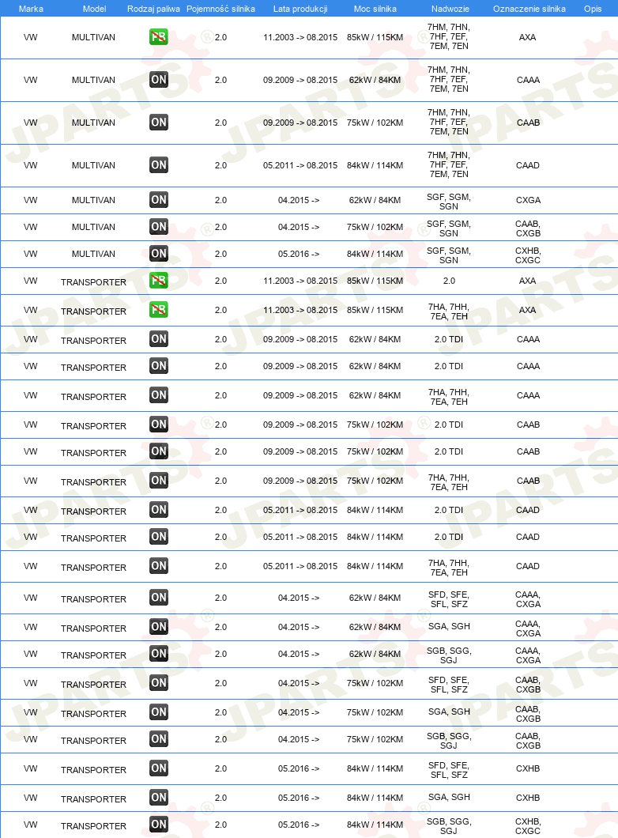Viewport: 618px width, 838px height.
Task: Click ON icon in Transporter 75kW SFD, SFE row
Action: (159, 683)
